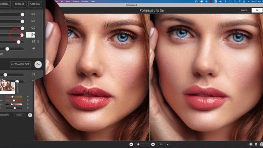The image size is (263, 148).
Task: Click the 85 % slider handle
Action: pos(18,42)
